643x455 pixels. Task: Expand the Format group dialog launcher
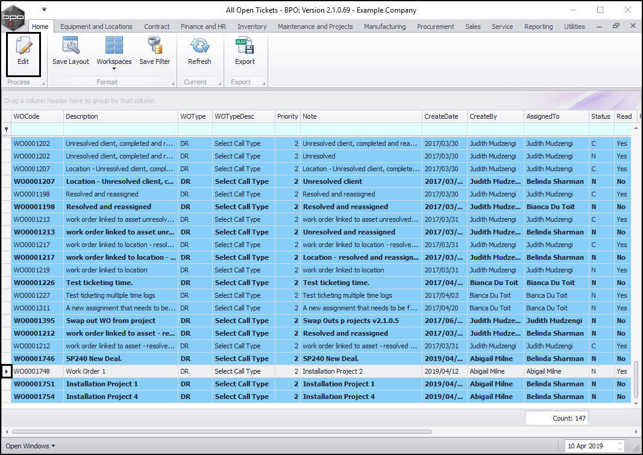(172, 83)
